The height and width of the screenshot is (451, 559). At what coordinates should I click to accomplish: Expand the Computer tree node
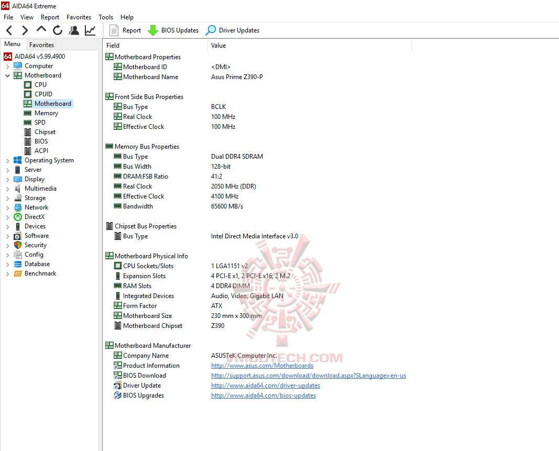7,67
